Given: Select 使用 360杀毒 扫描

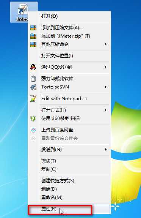Looking at the screenshot, I should pos(69,118).
